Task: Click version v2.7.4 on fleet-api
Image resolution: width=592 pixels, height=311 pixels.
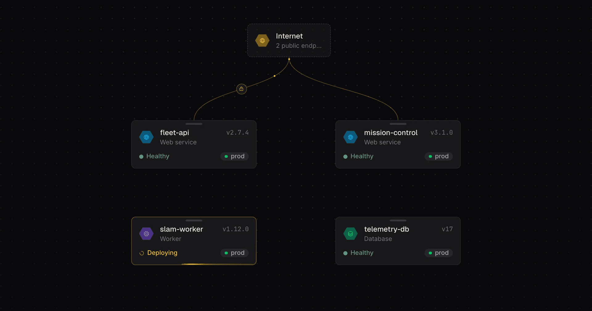Action: [x=237, y=132]
